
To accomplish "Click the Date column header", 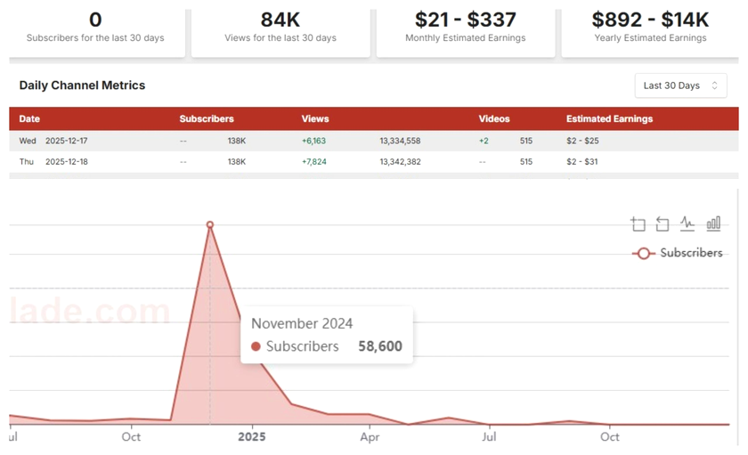I will click(29, 118).
